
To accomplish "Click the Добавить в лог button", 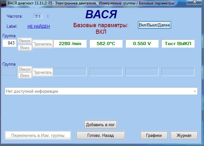I will click(100, 125).
